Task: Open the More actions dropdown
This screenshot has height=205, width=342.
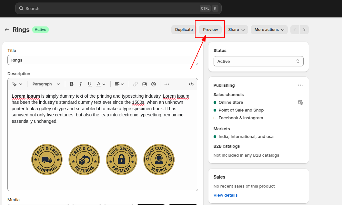Action: point(269,30)
